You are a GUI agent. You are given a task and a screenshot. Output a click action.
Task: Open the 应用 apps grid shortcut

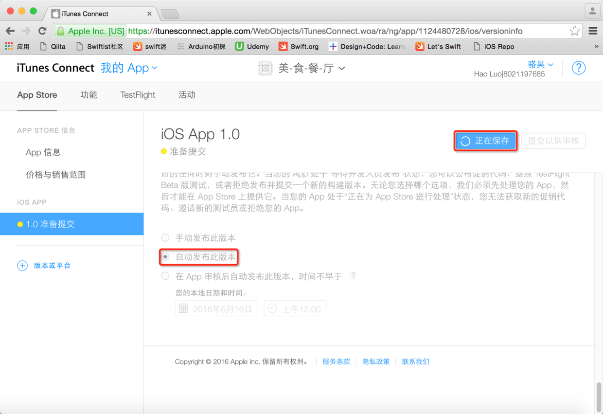point(17,46)
